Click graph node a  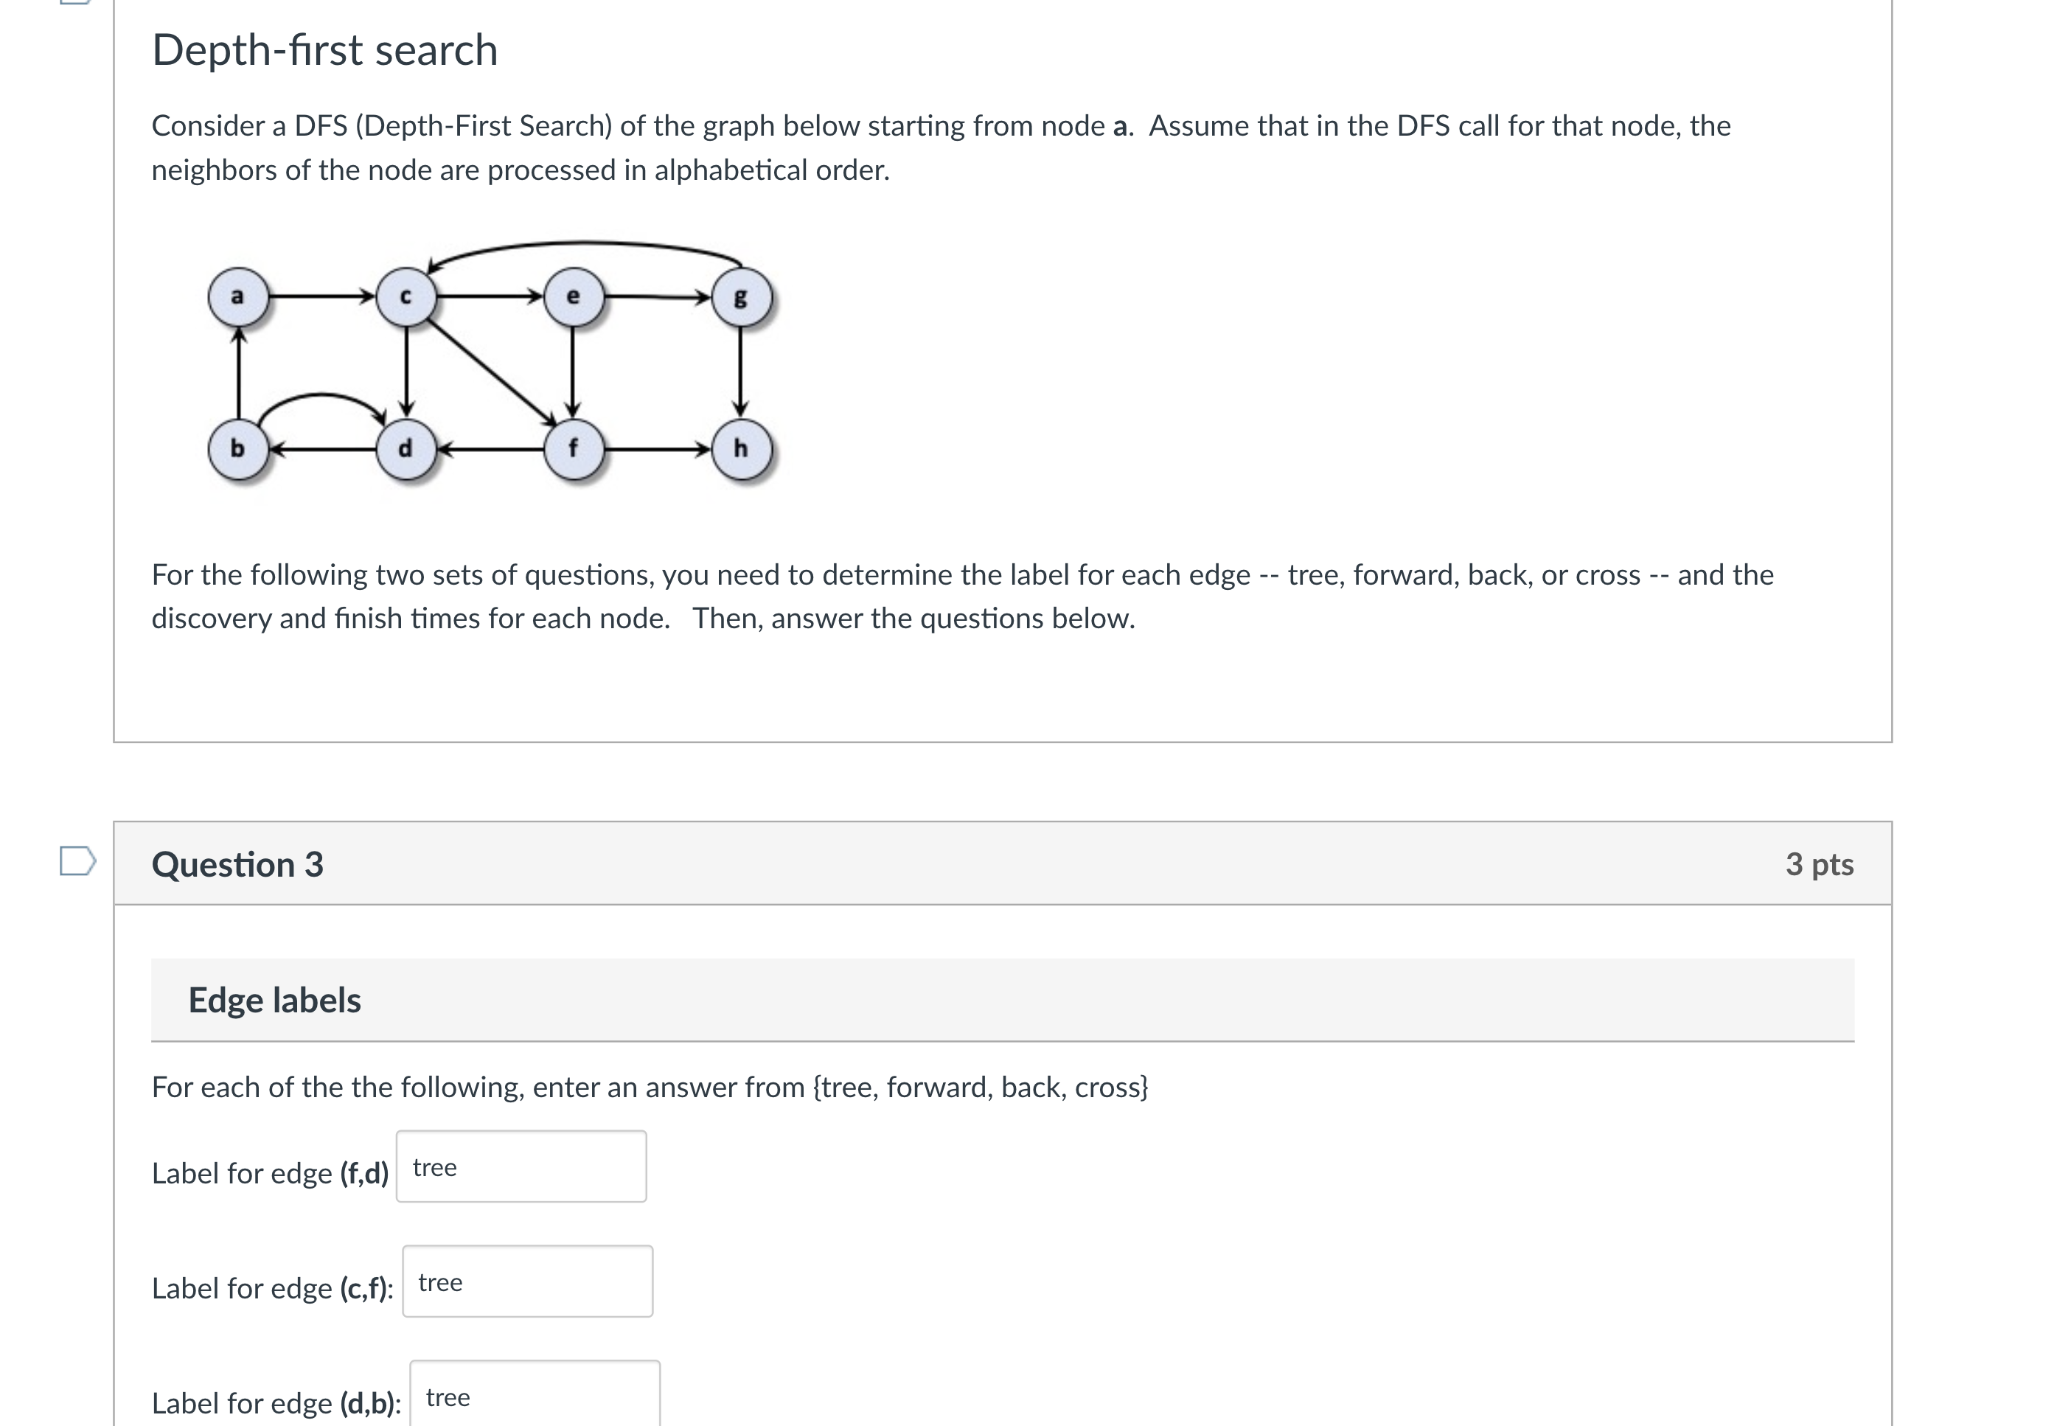point(237,296)
